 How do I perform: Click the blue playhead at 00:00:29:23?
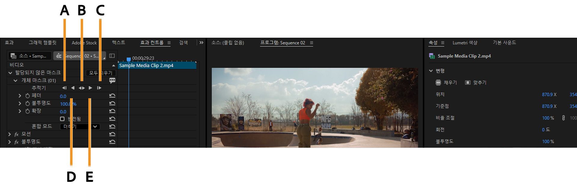[129, 59]
